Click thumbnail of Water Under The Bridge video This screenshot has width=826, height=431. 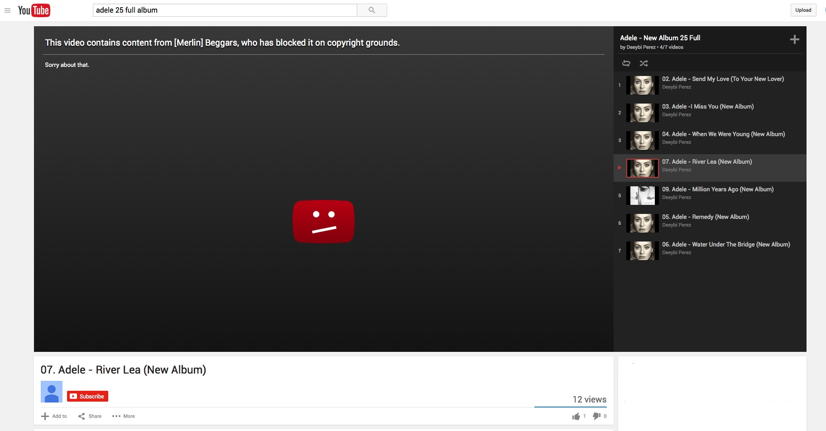click(643, 251)
